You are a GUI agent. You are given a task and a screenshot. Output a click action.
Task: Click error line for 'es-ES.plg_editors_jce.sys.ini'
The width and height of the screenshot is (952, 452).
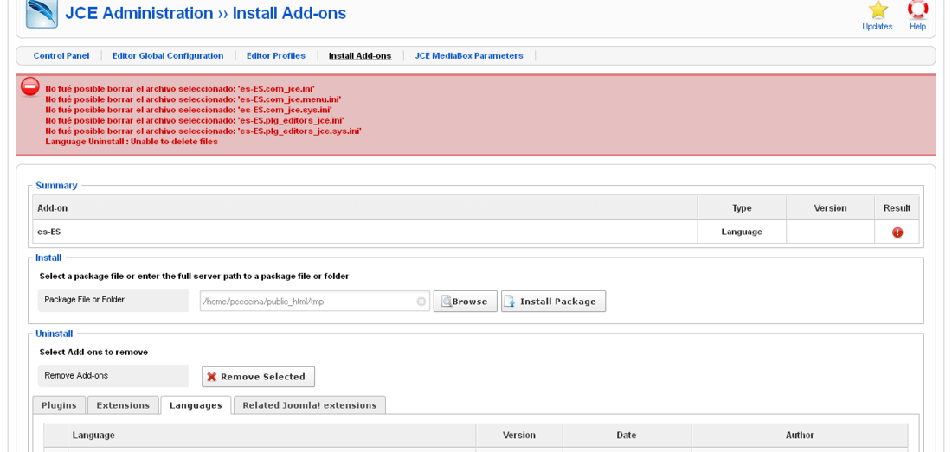pyautogui.click(x=203, y=131)
